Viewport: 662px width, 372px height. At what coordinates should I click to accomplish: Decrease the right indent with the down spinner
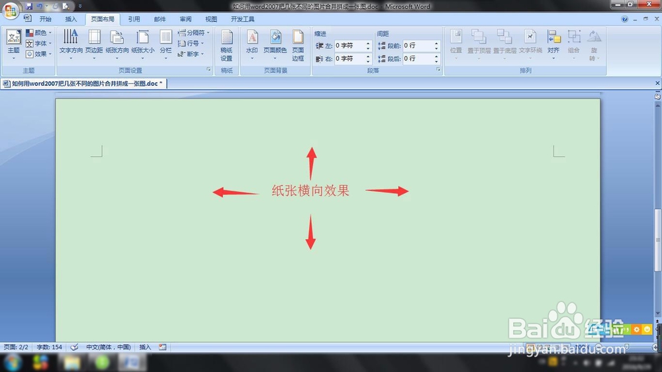(368, 61)
